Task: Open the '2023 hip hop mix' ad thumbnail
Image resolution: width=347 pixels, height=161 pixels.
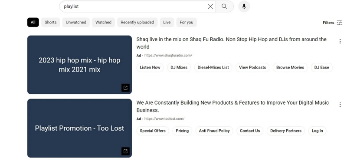Action: tap(79, 65)
